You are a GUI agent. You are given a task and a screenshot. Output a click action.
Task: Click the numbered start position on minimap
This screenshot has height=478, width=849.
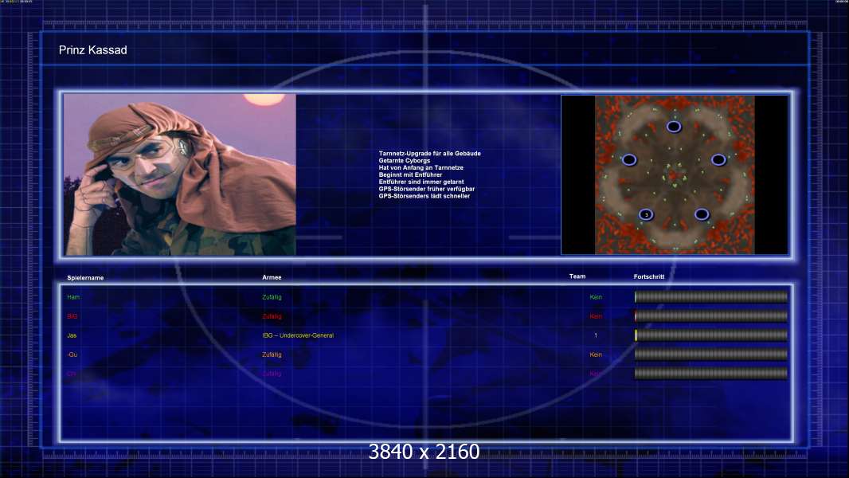pyautogui.click(x=646, y=214)
